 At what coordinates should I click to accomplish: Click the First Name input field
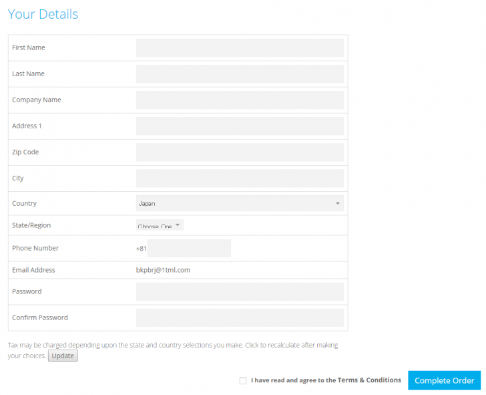click(x=240, y=47)
